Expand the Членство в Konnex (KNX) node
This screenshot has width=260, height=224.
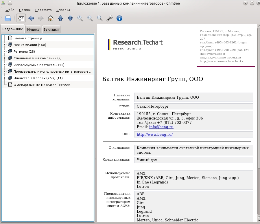click(x=4, y=78)
